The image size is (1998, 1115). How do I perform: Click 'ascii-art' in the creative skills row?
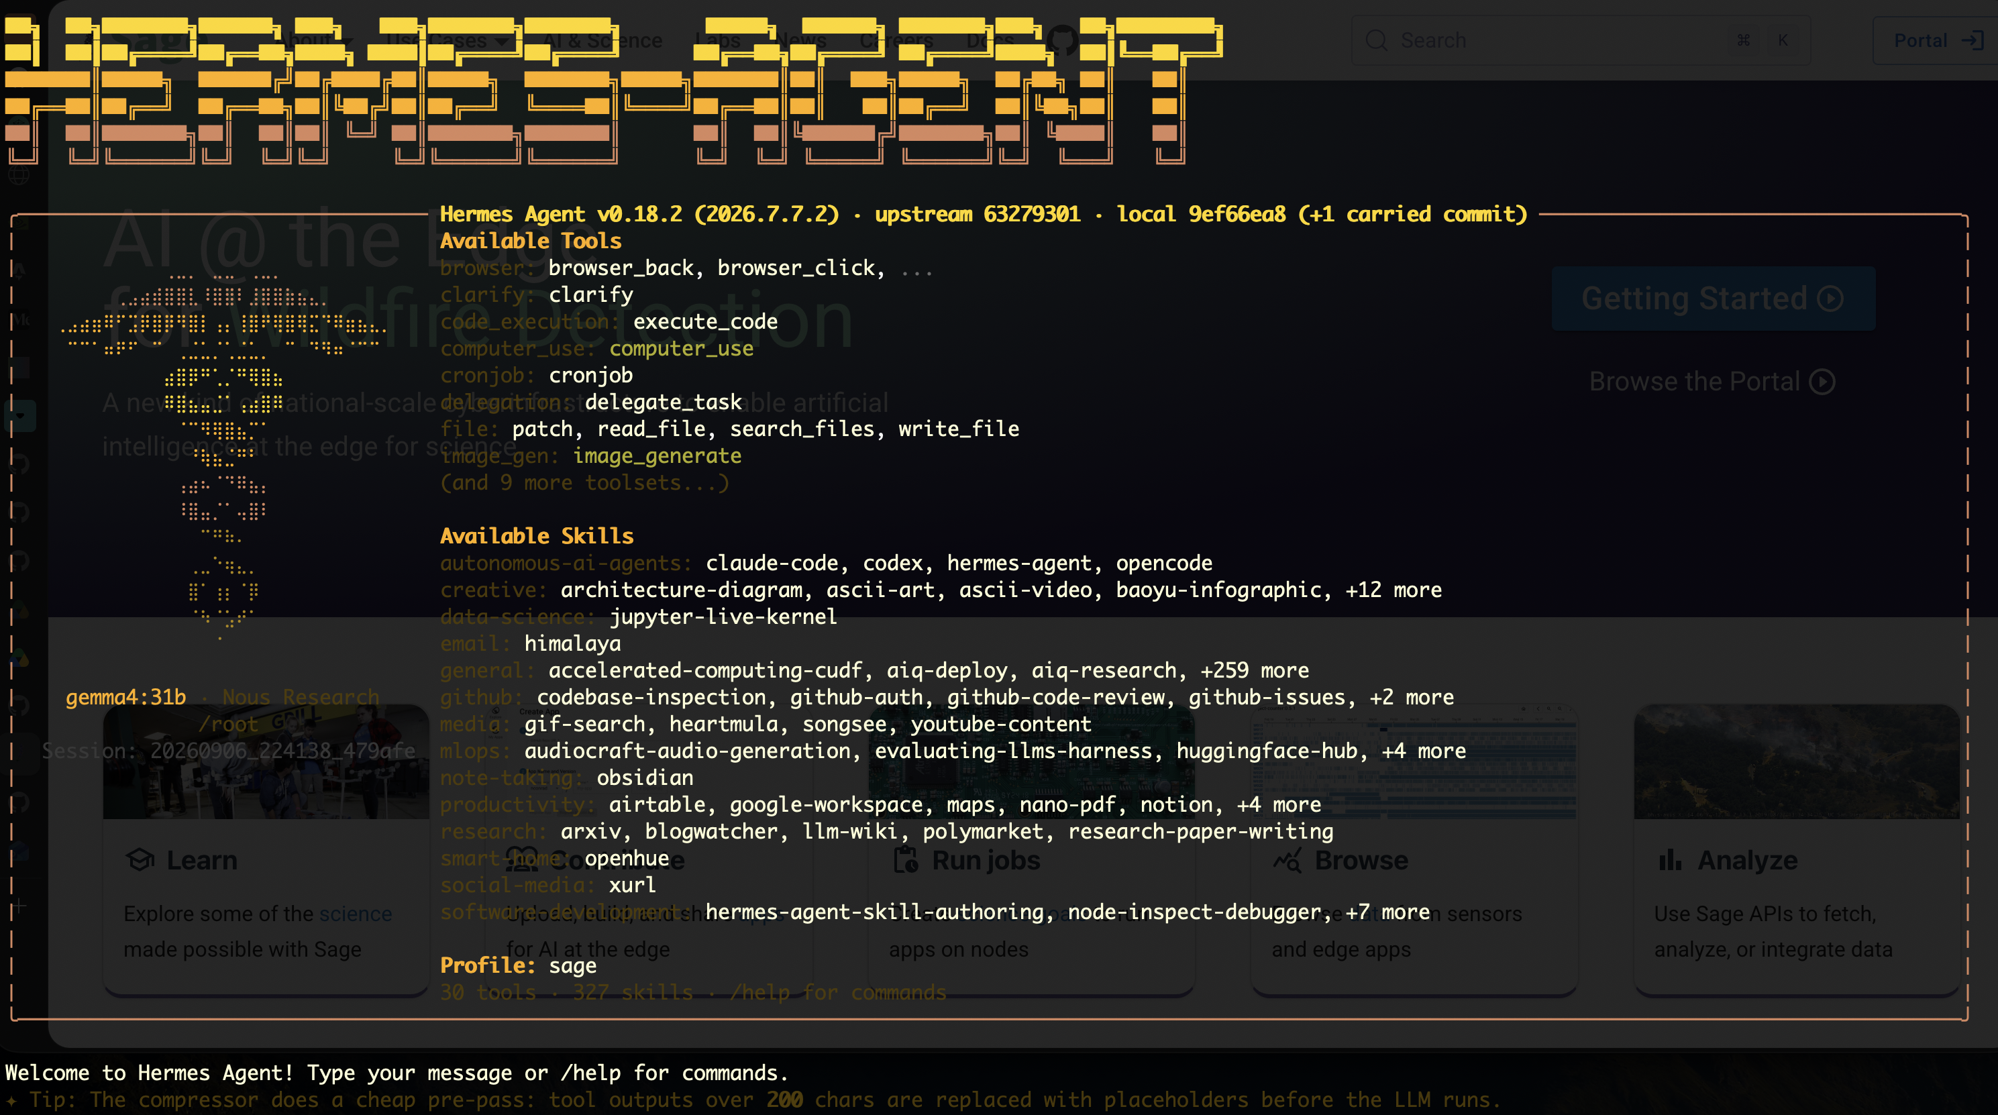(x=880, y=590)
